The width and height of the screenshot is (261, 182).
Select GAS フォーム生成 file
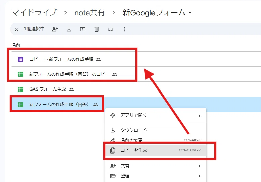coord(47,89)
